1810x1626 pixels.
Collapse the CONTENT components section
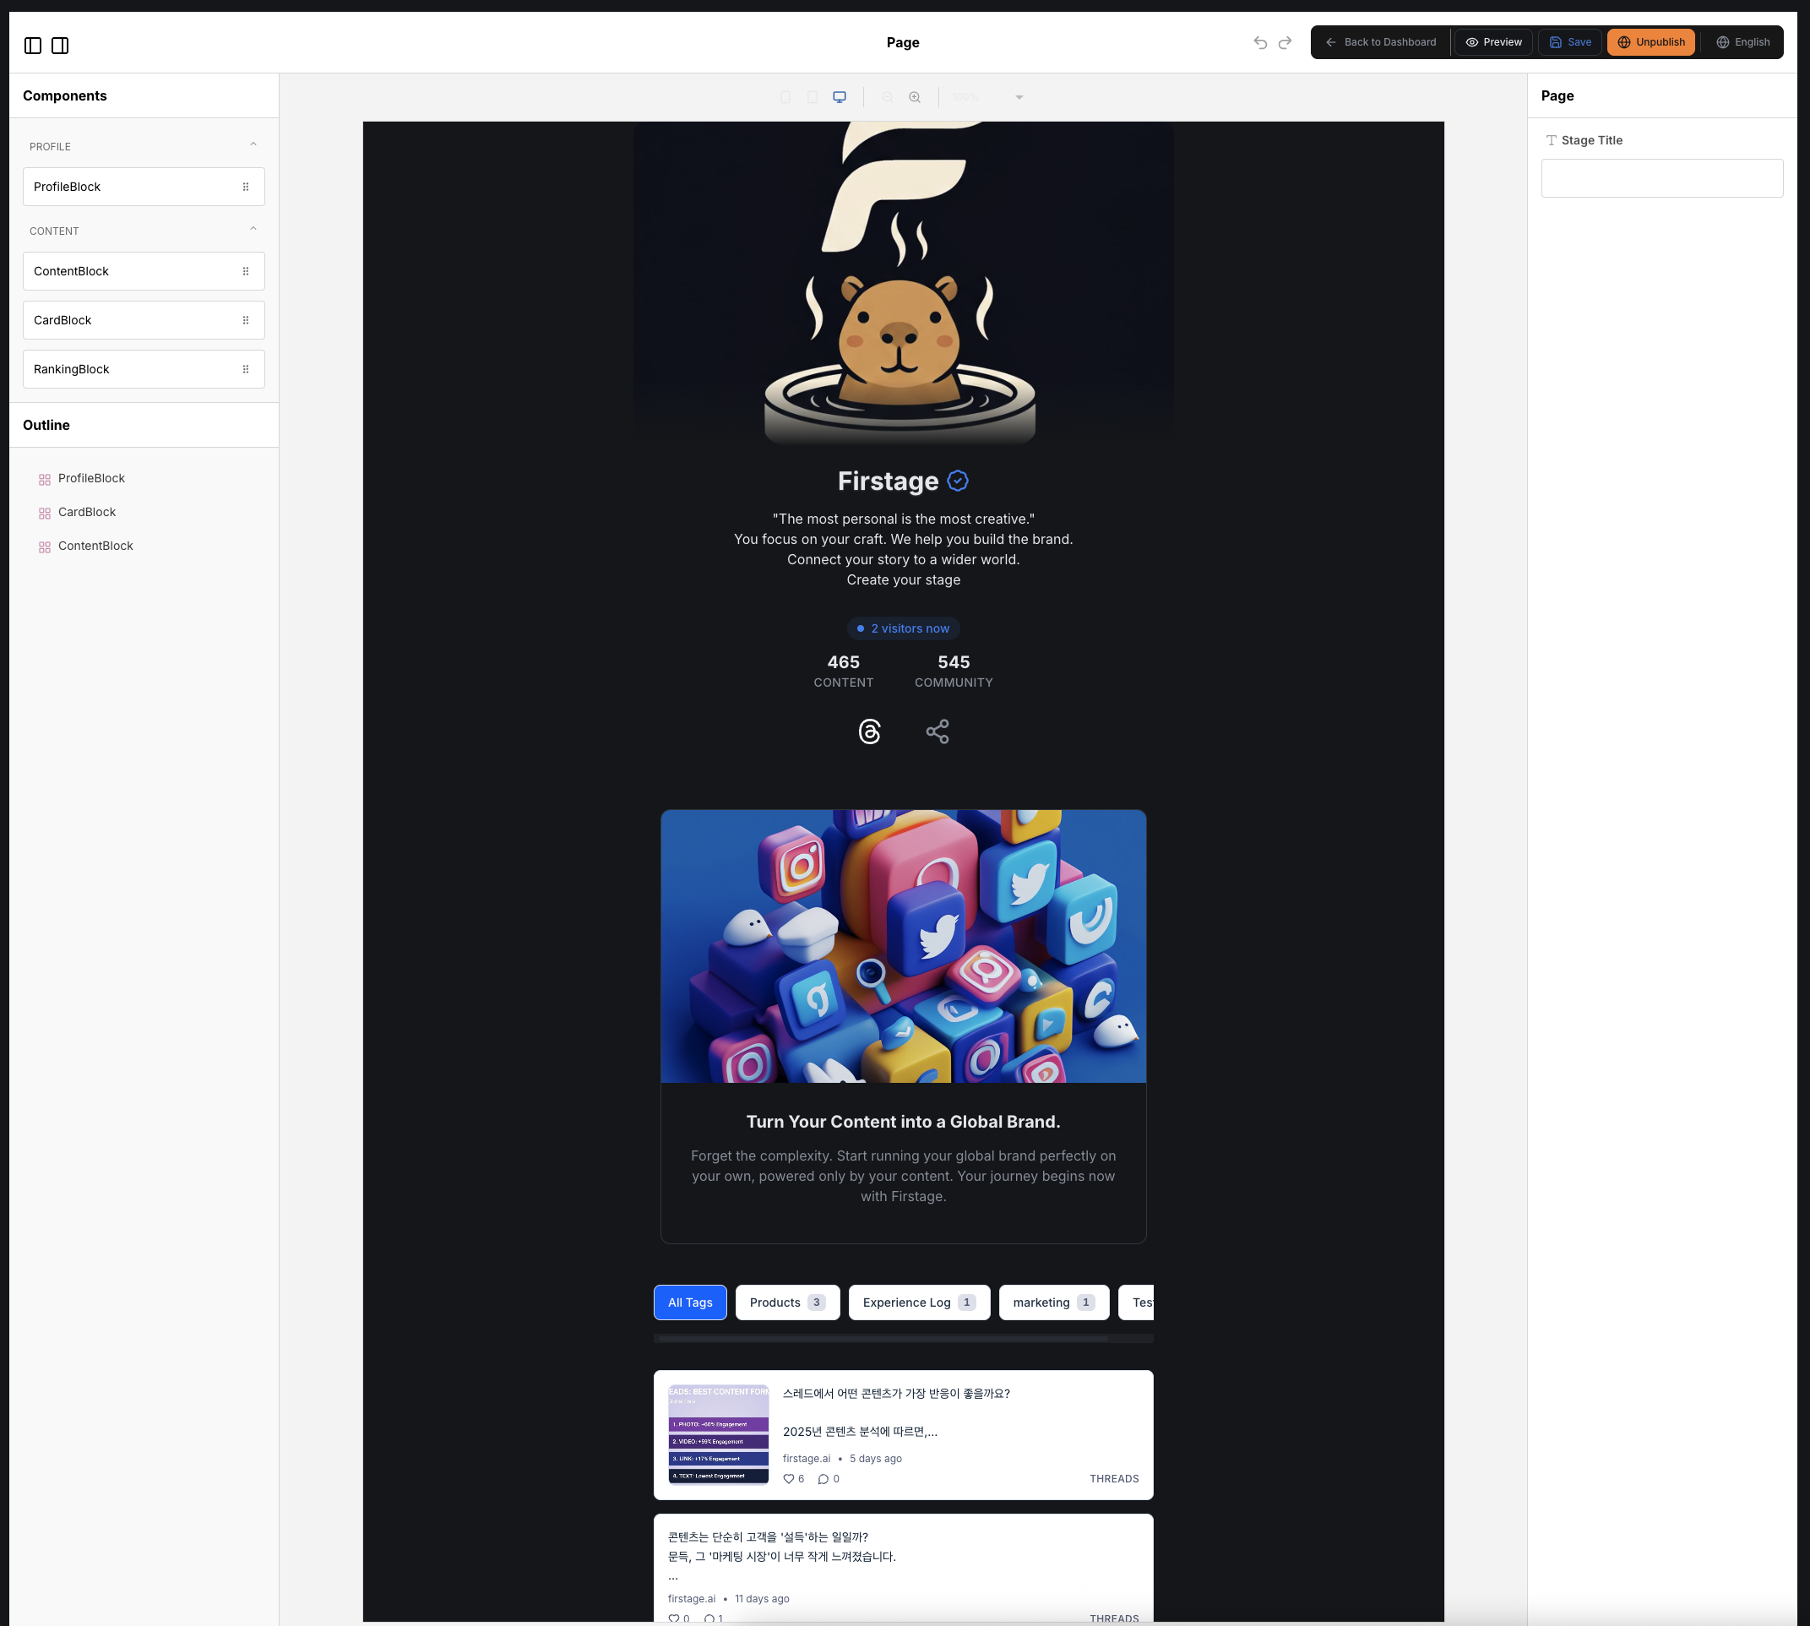click(253, 230)
